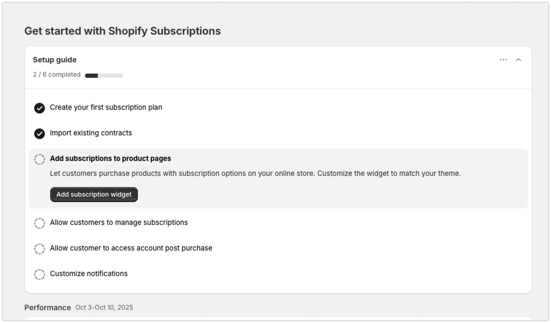Click the Oct 3-Oct 10, 2025 date range
Viewport: 551px width, 323px height.
pyautogui.click(x=104, y=308)
